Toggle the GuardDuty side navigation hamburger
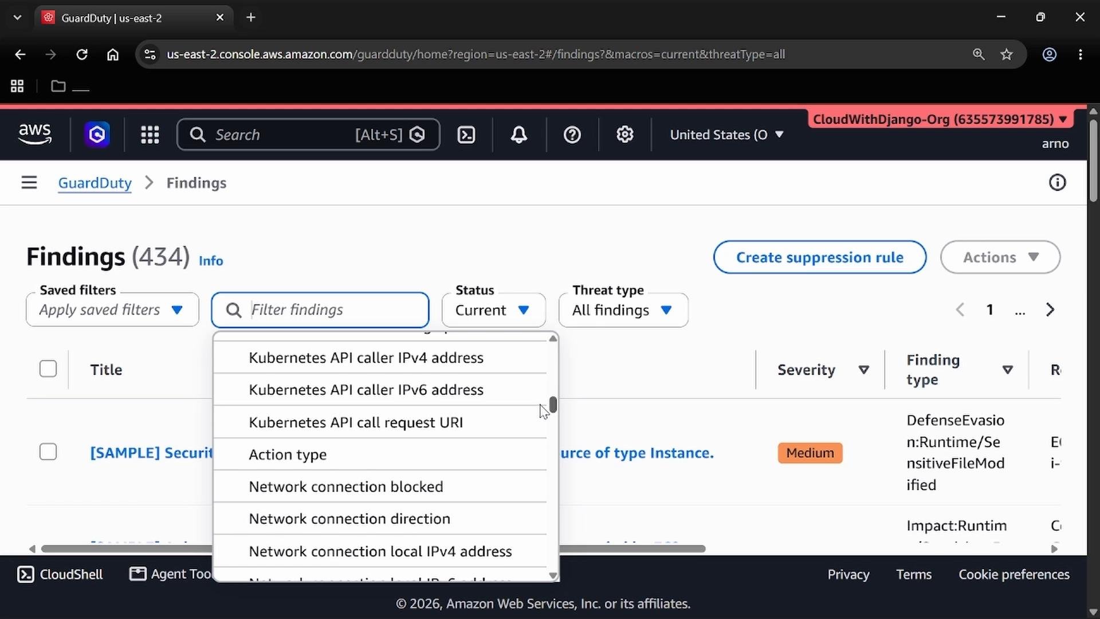This screenshot has height=619, width=1100. click(x=29, y=183)
